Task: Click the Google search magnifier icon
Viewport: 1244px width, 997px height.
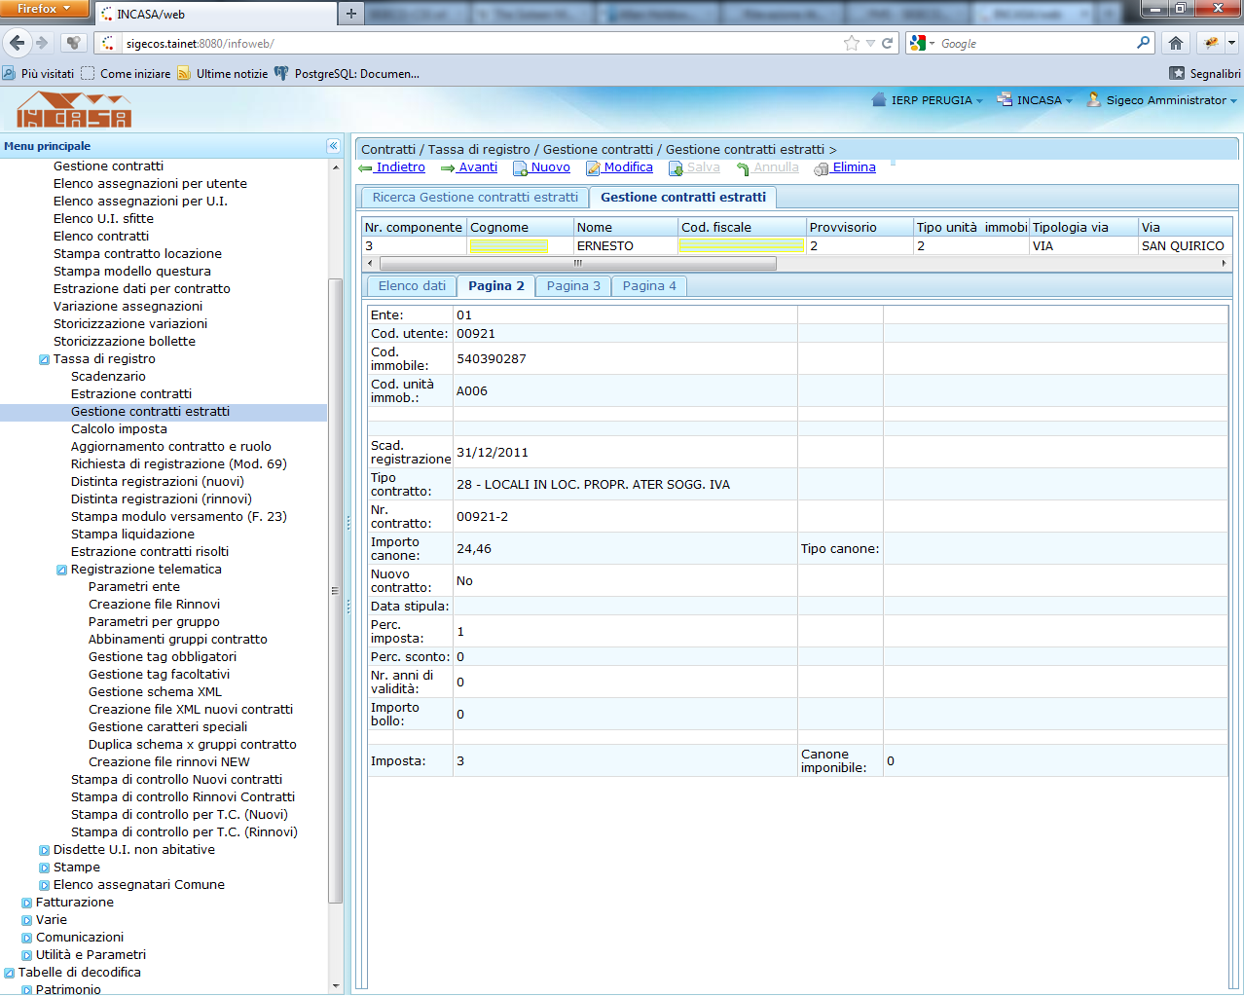Action: (1144, 43)
